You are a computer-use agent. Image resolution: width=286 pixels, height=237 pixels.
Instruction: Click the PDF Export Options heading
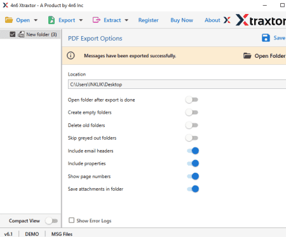click(95, 39)
